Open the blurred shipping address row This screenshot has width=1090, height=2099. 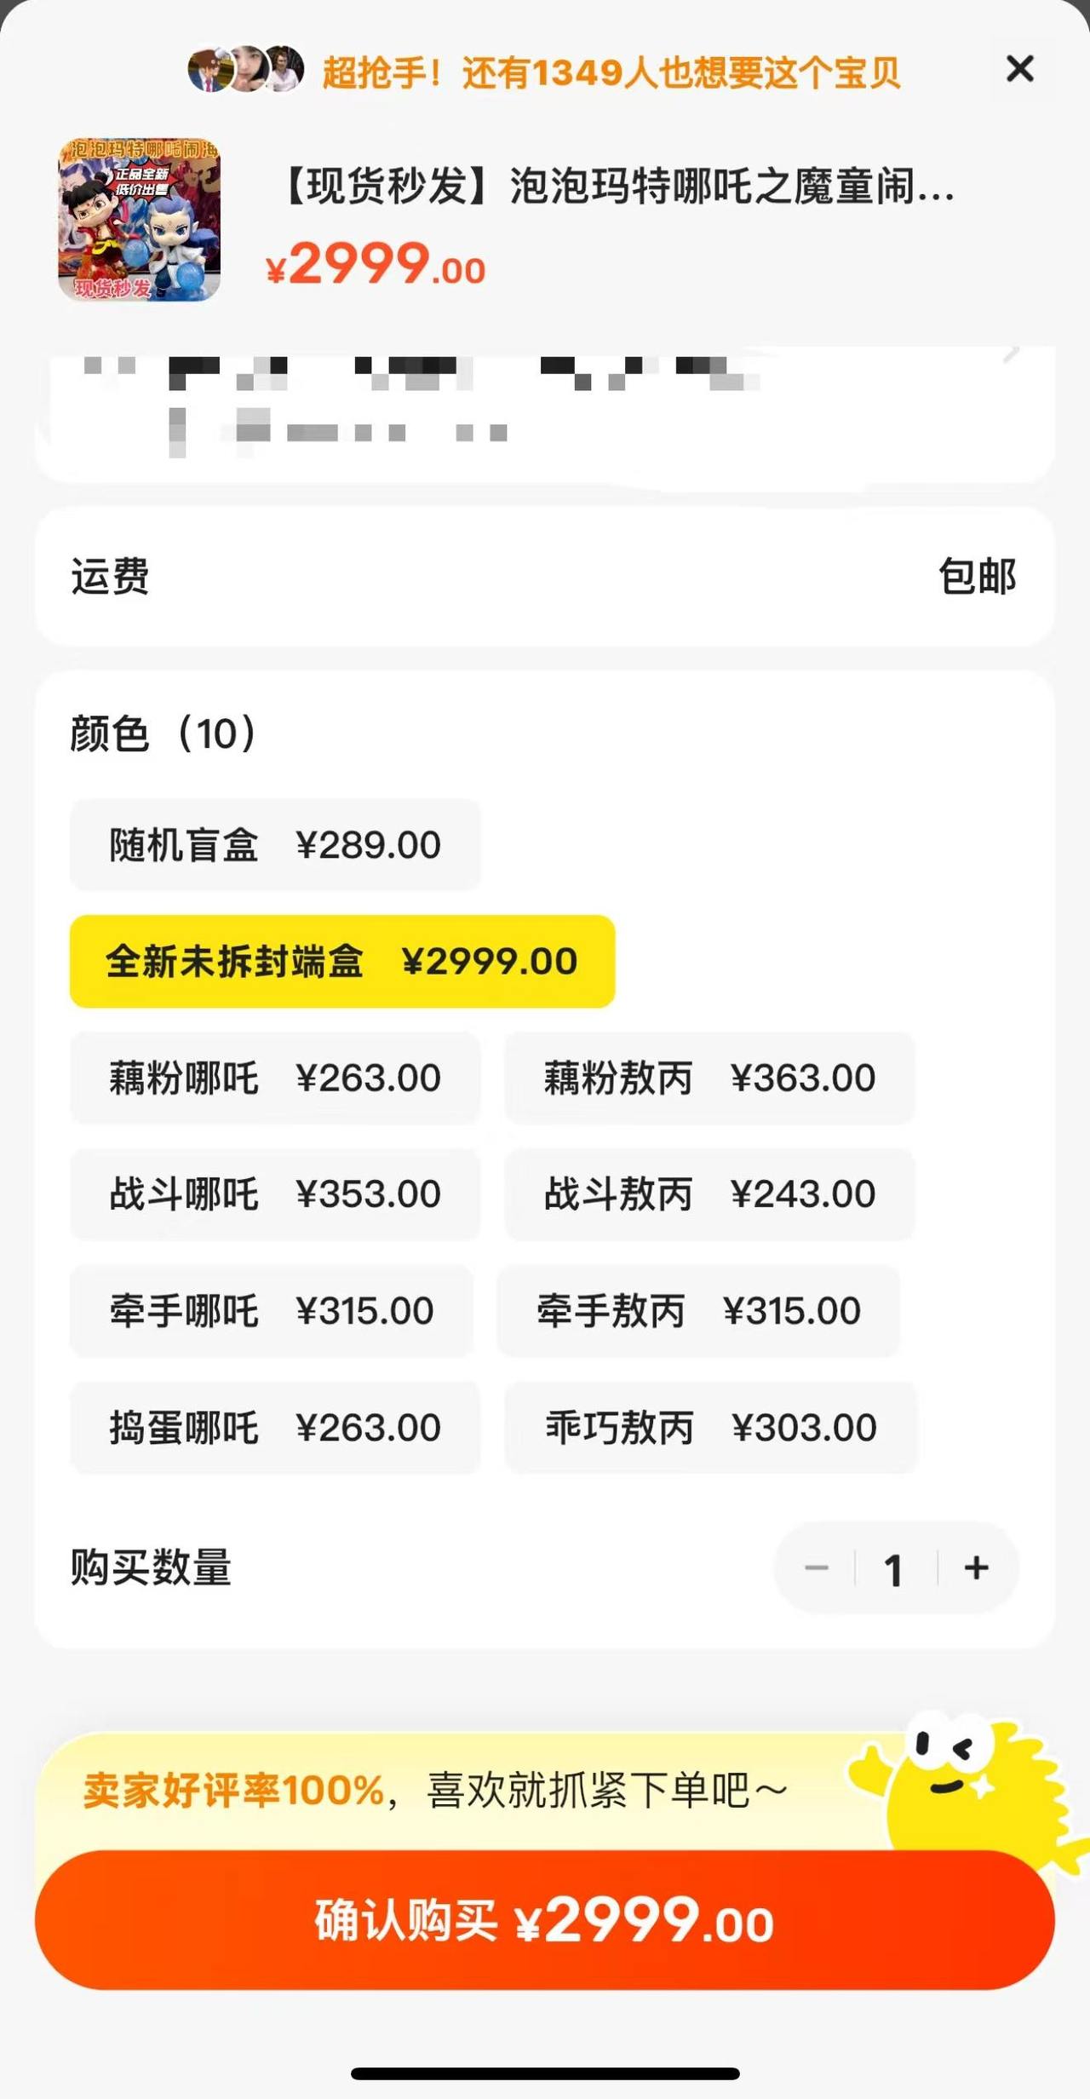point(545,413)
